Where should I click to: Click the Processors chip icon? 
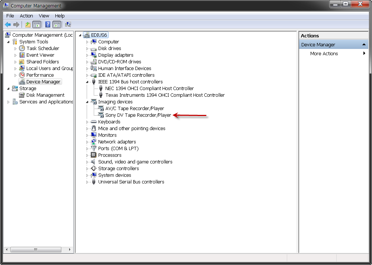point(94,155)
